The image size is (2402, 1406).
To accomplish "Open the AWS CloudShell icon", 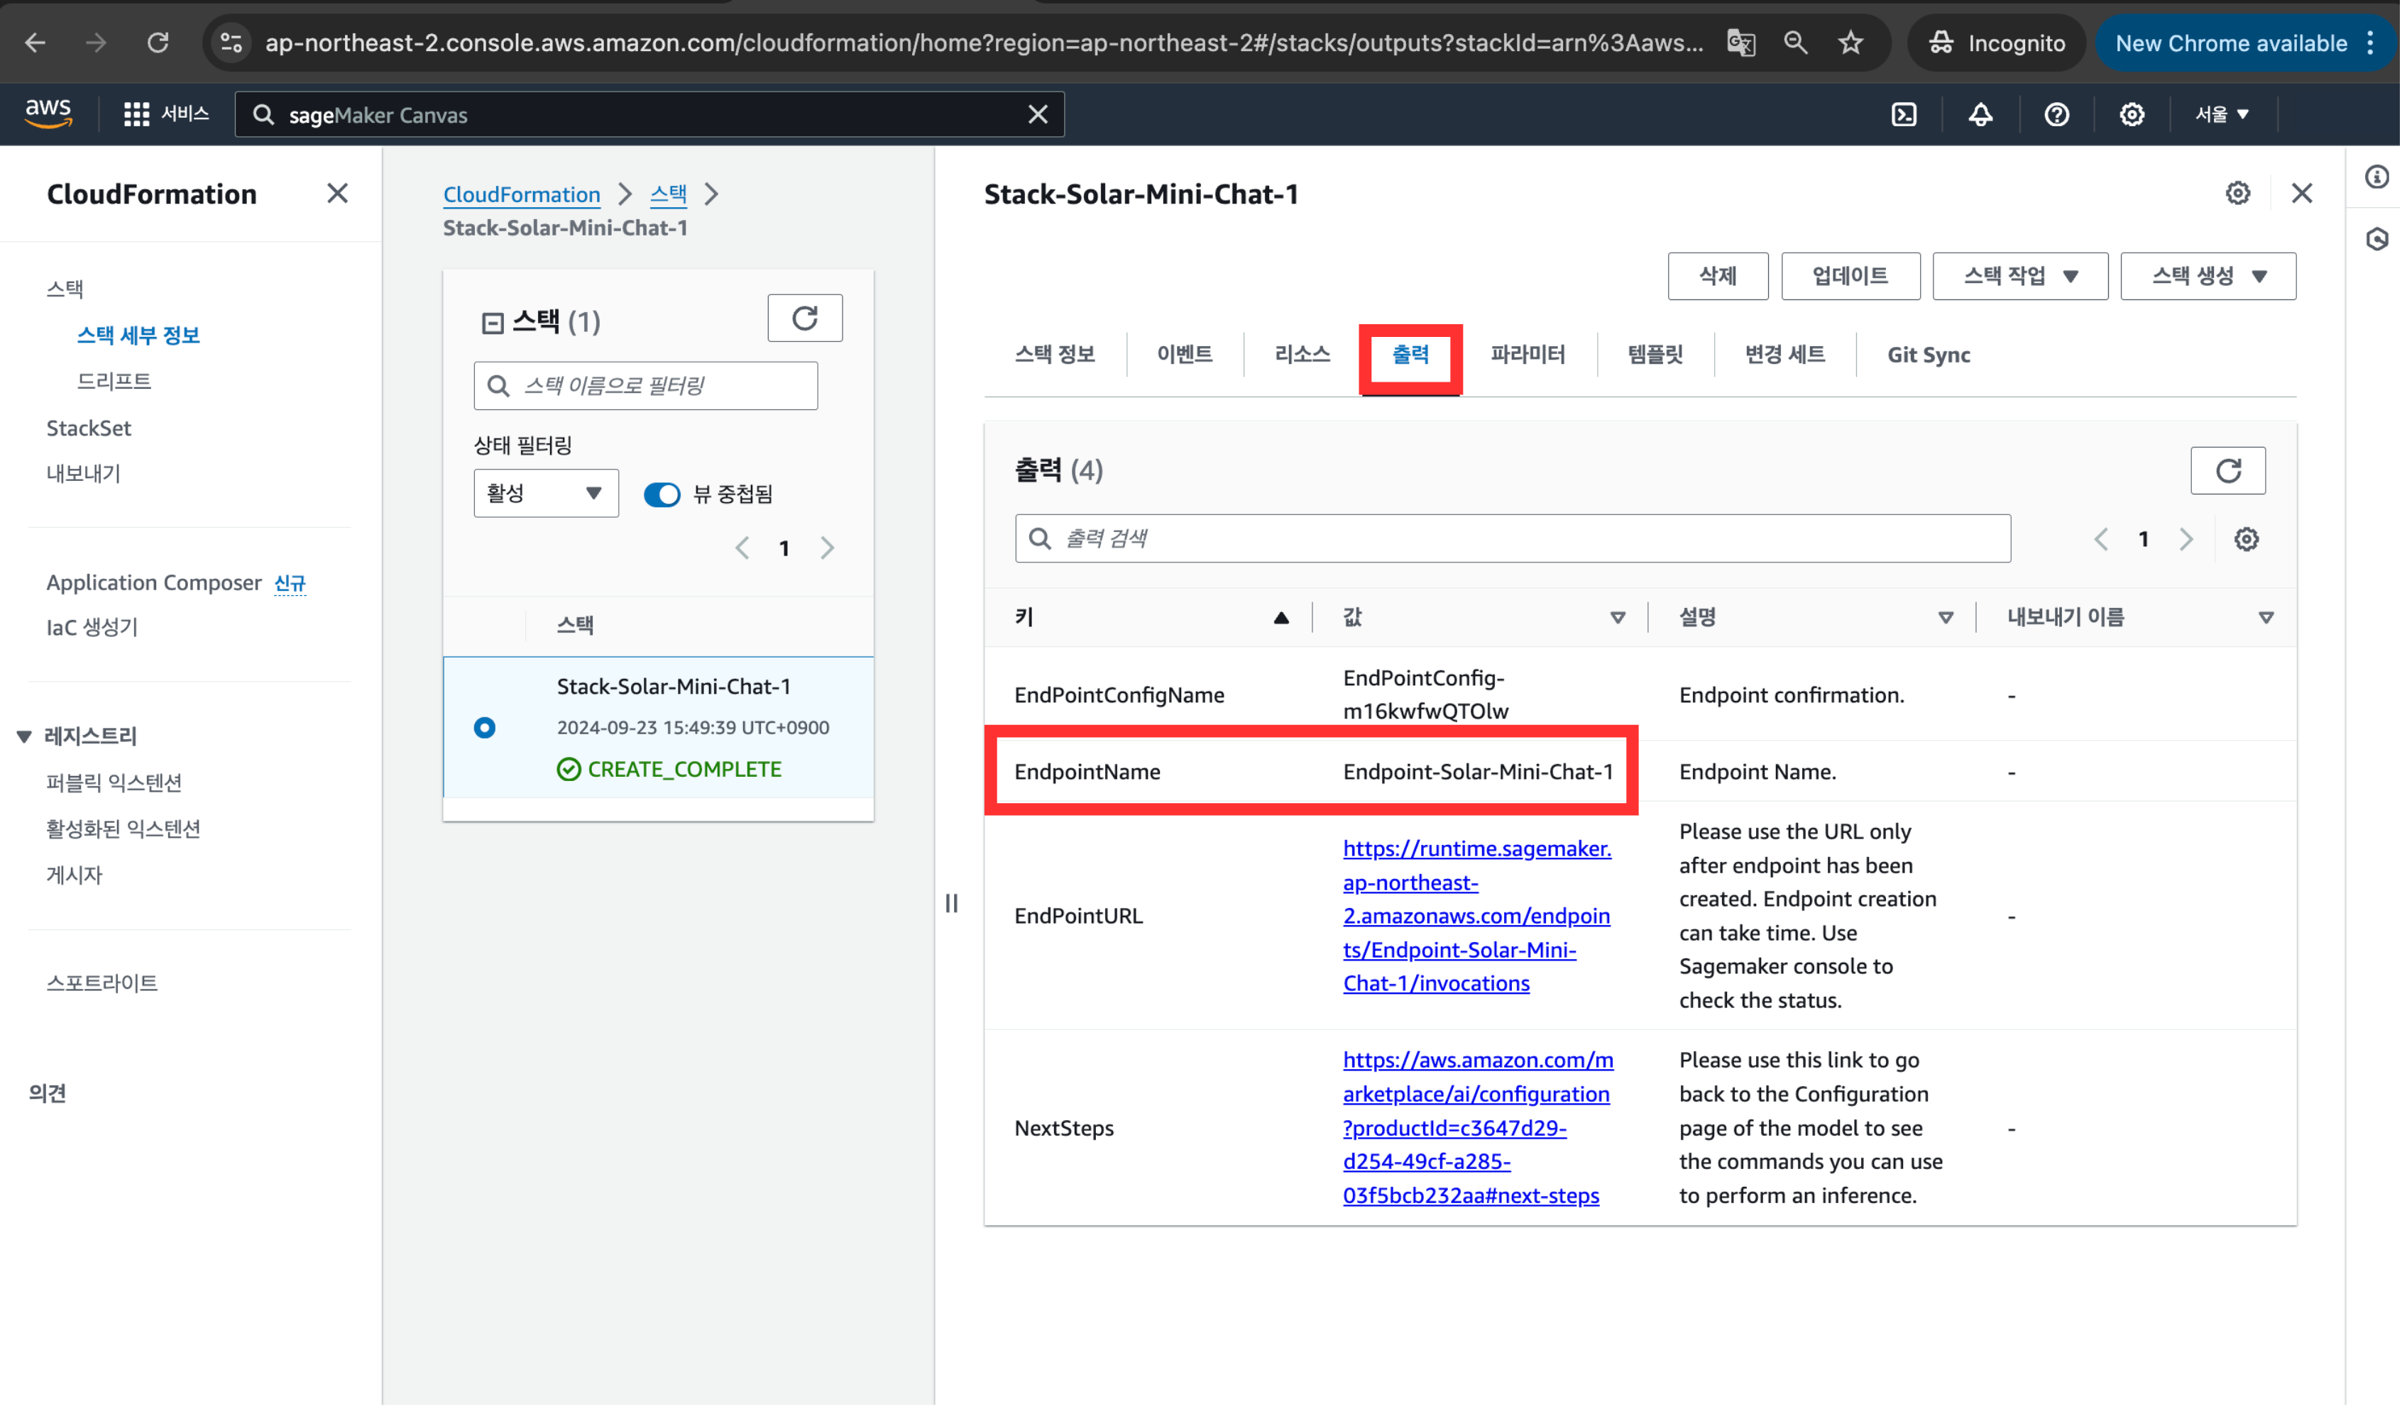I will (1904, 115).
